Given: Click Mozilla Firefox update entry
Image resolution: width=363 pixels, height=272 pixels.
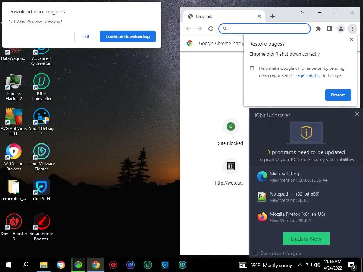Looking at the screenshot, I should [x=306, y=217].
